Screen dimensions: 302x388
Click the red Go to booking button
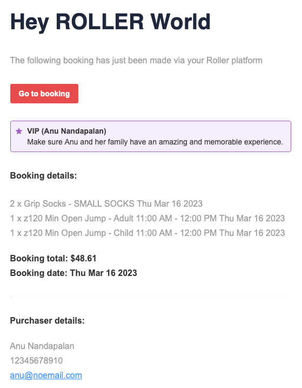tap(44, 94)
